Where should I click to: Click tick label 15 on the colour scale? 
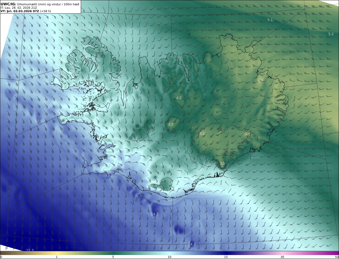pos(226,257)
